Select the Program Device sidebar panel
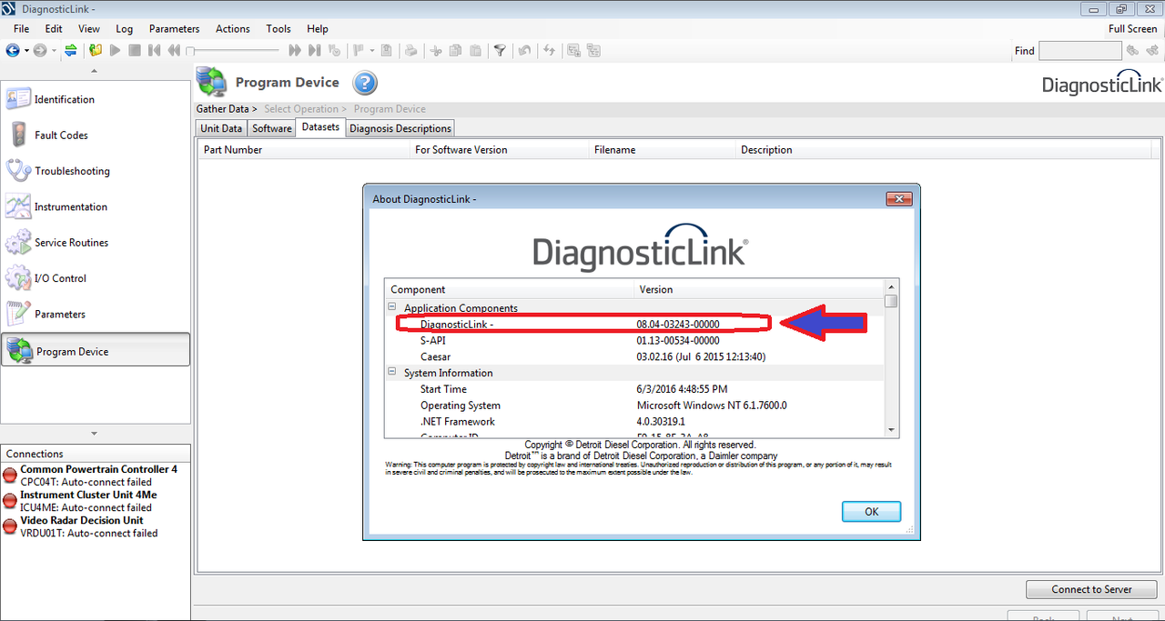The image size is (1165, 621). pyautogui.click(x=96, y=350)
